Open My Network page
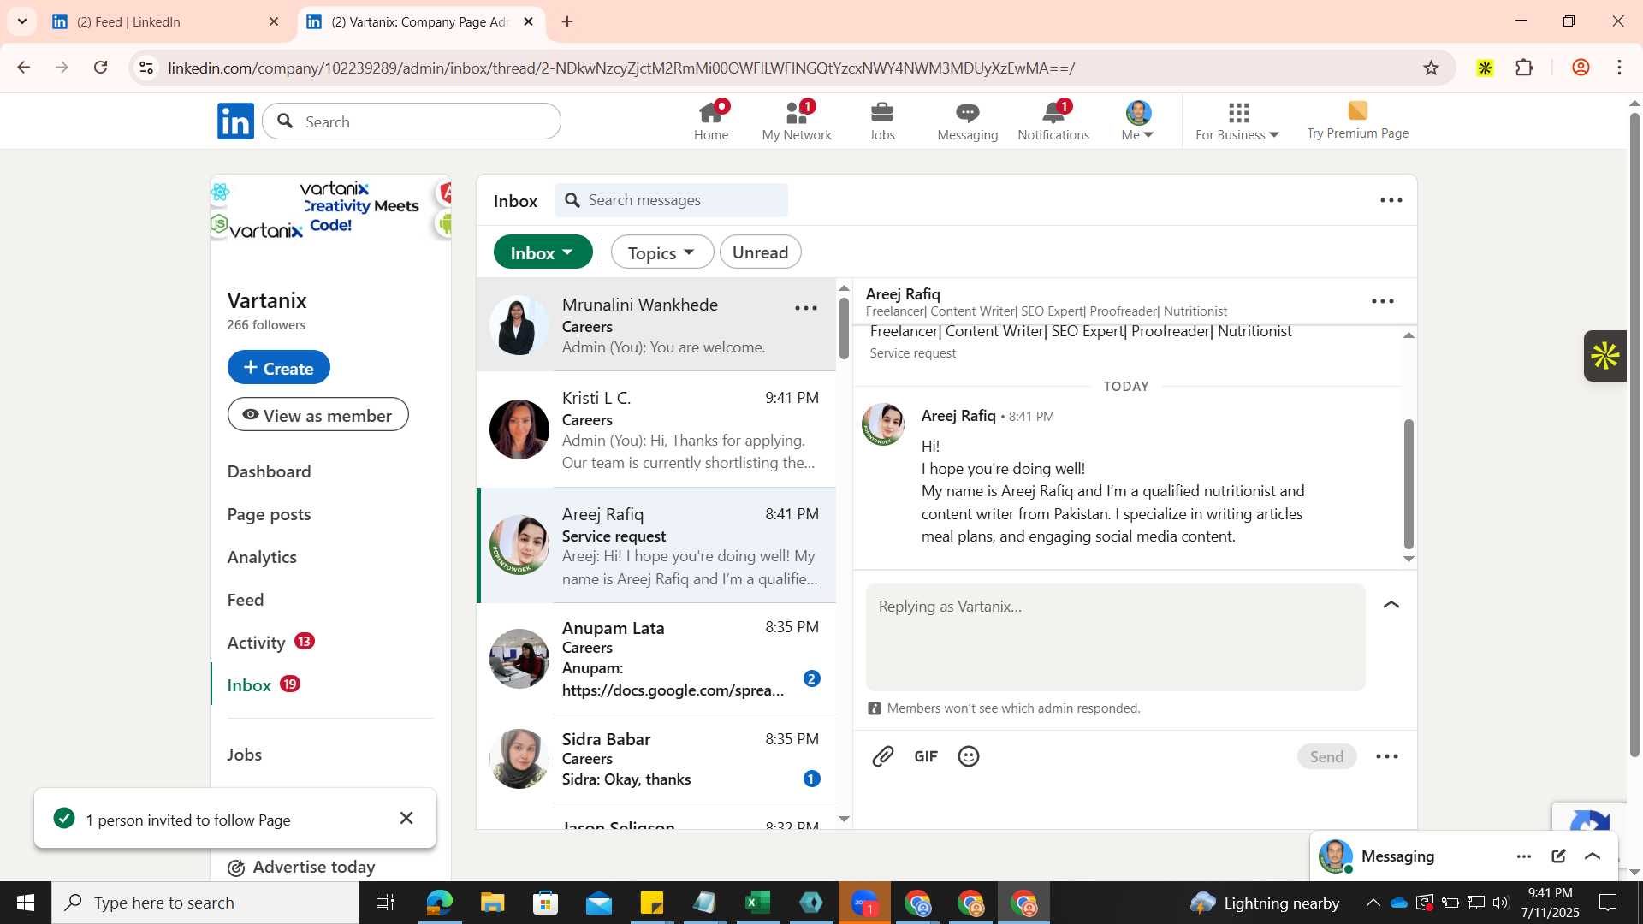 [x=797, y=121]
